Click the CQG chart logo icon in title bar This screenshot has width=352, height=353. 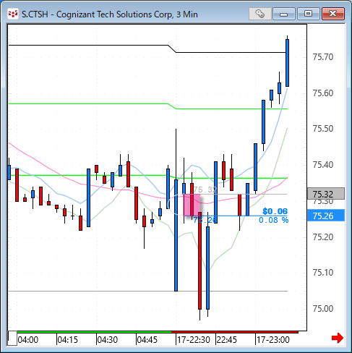tap(12, 14)
